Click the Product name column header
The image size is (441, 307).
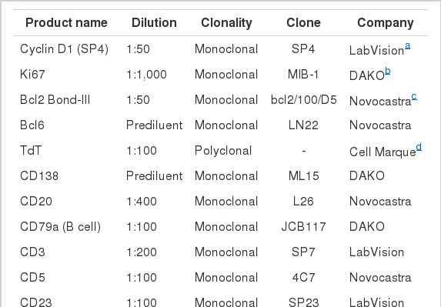[66, 22]
